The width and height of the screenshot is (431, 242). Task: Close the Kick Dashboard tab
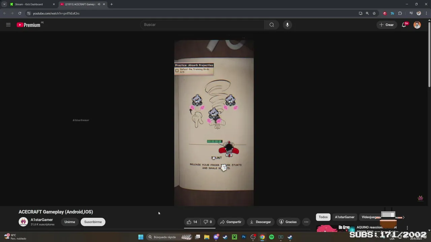point(54,4)
